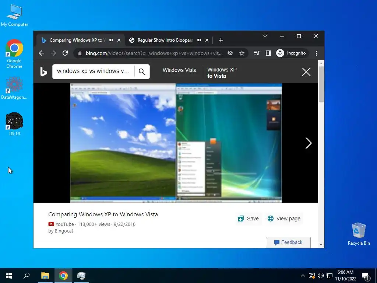Switch to Regular Show Intro Bloopers tab

pos(165,40)
